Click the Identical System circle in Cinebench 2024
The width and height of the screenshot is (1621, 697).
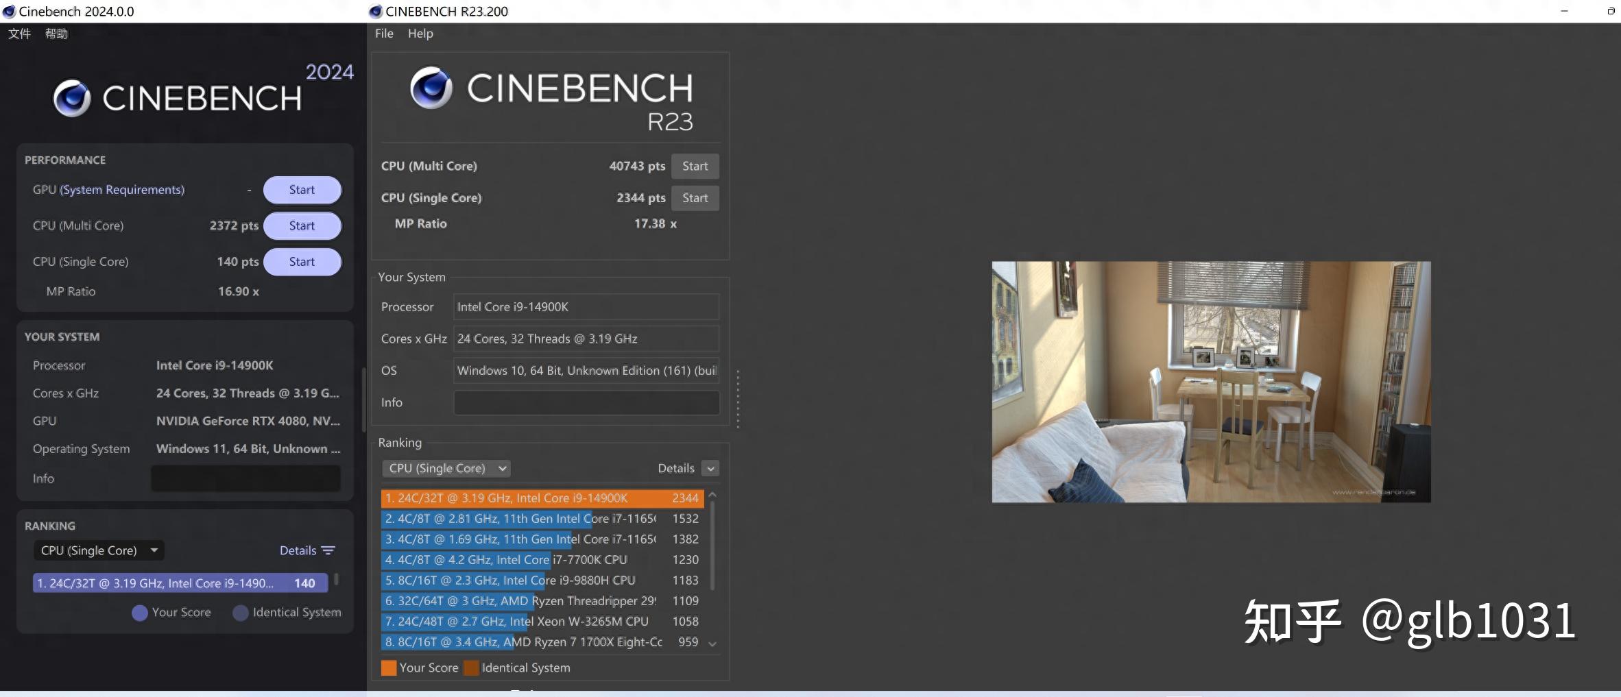click(241, 613)
